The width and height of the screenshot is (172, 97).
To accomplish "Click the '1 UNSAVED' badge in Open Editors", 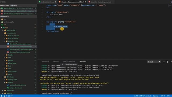I will [13, 5].
